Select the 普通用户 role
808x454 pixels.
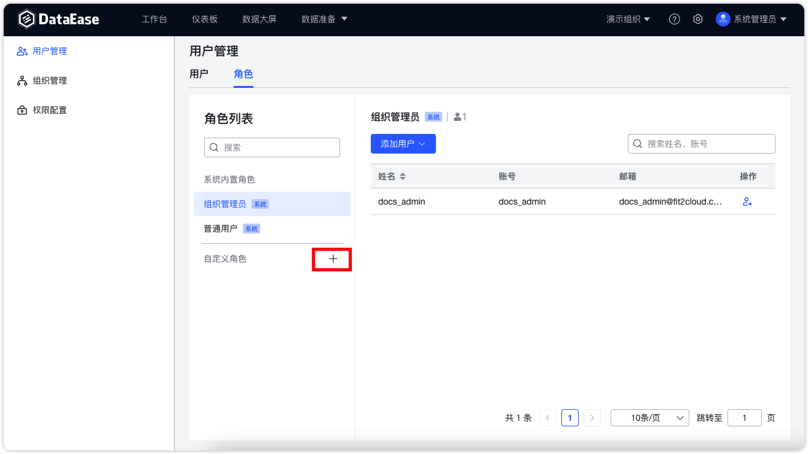click(x=272, y=229)
